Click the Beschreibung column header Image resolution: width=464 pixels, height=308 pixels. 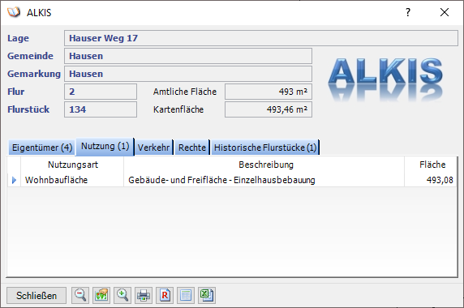click(264, 165)
